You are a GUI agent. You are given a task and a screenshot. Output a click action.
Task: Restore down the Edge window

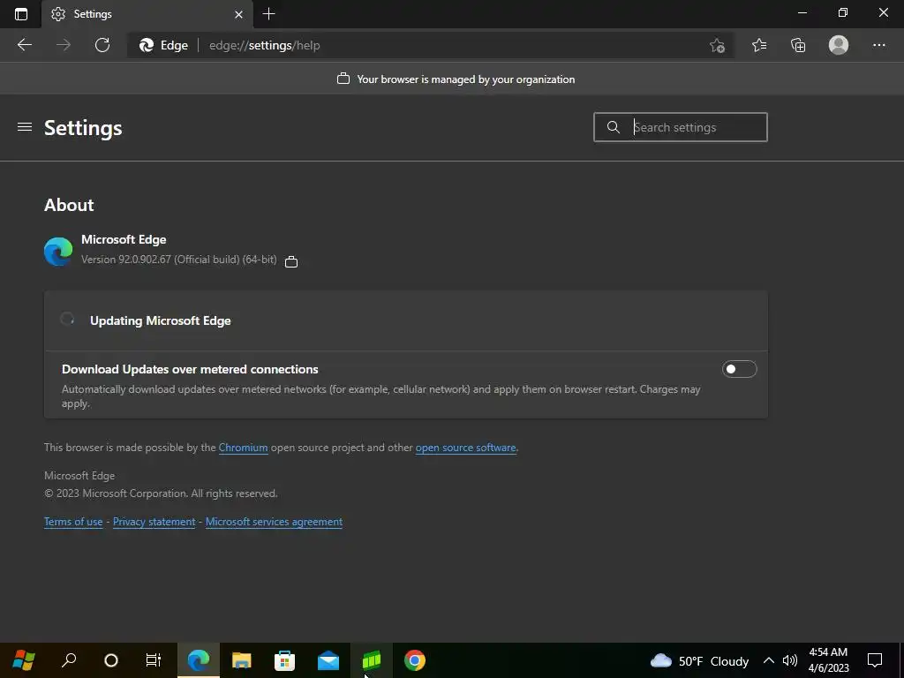click(x=843, y=12)
